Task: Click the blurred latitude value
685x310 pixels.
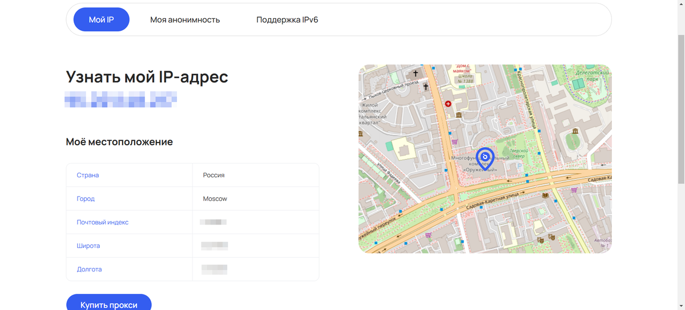Action: 215,246
